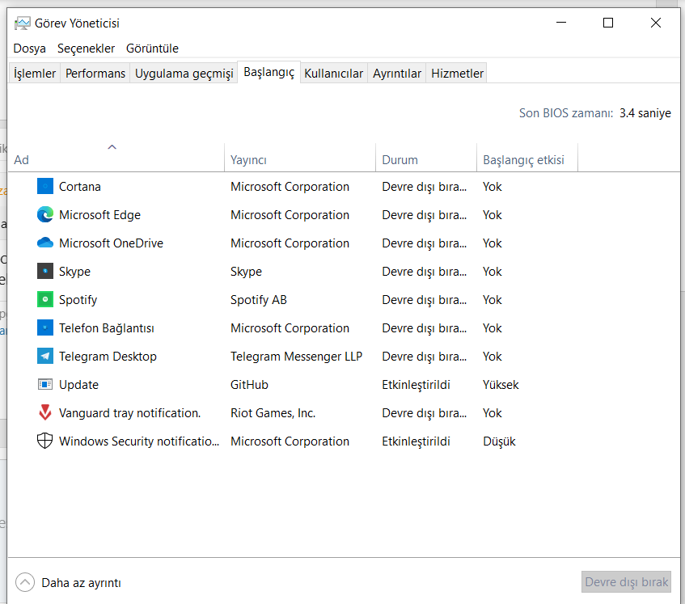Switch to the Kullanıcılar tab
Viewport: 685px width, 604px height.
[334, 73]
